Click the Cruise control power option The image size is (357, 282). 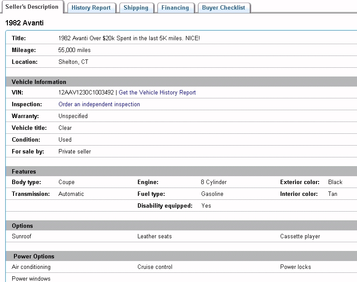(155, 267)
